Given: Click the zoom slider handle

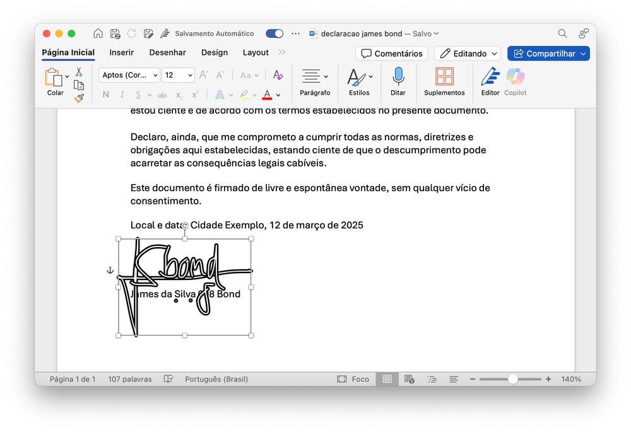Looking at the screenshot, I should click(513, 379).
